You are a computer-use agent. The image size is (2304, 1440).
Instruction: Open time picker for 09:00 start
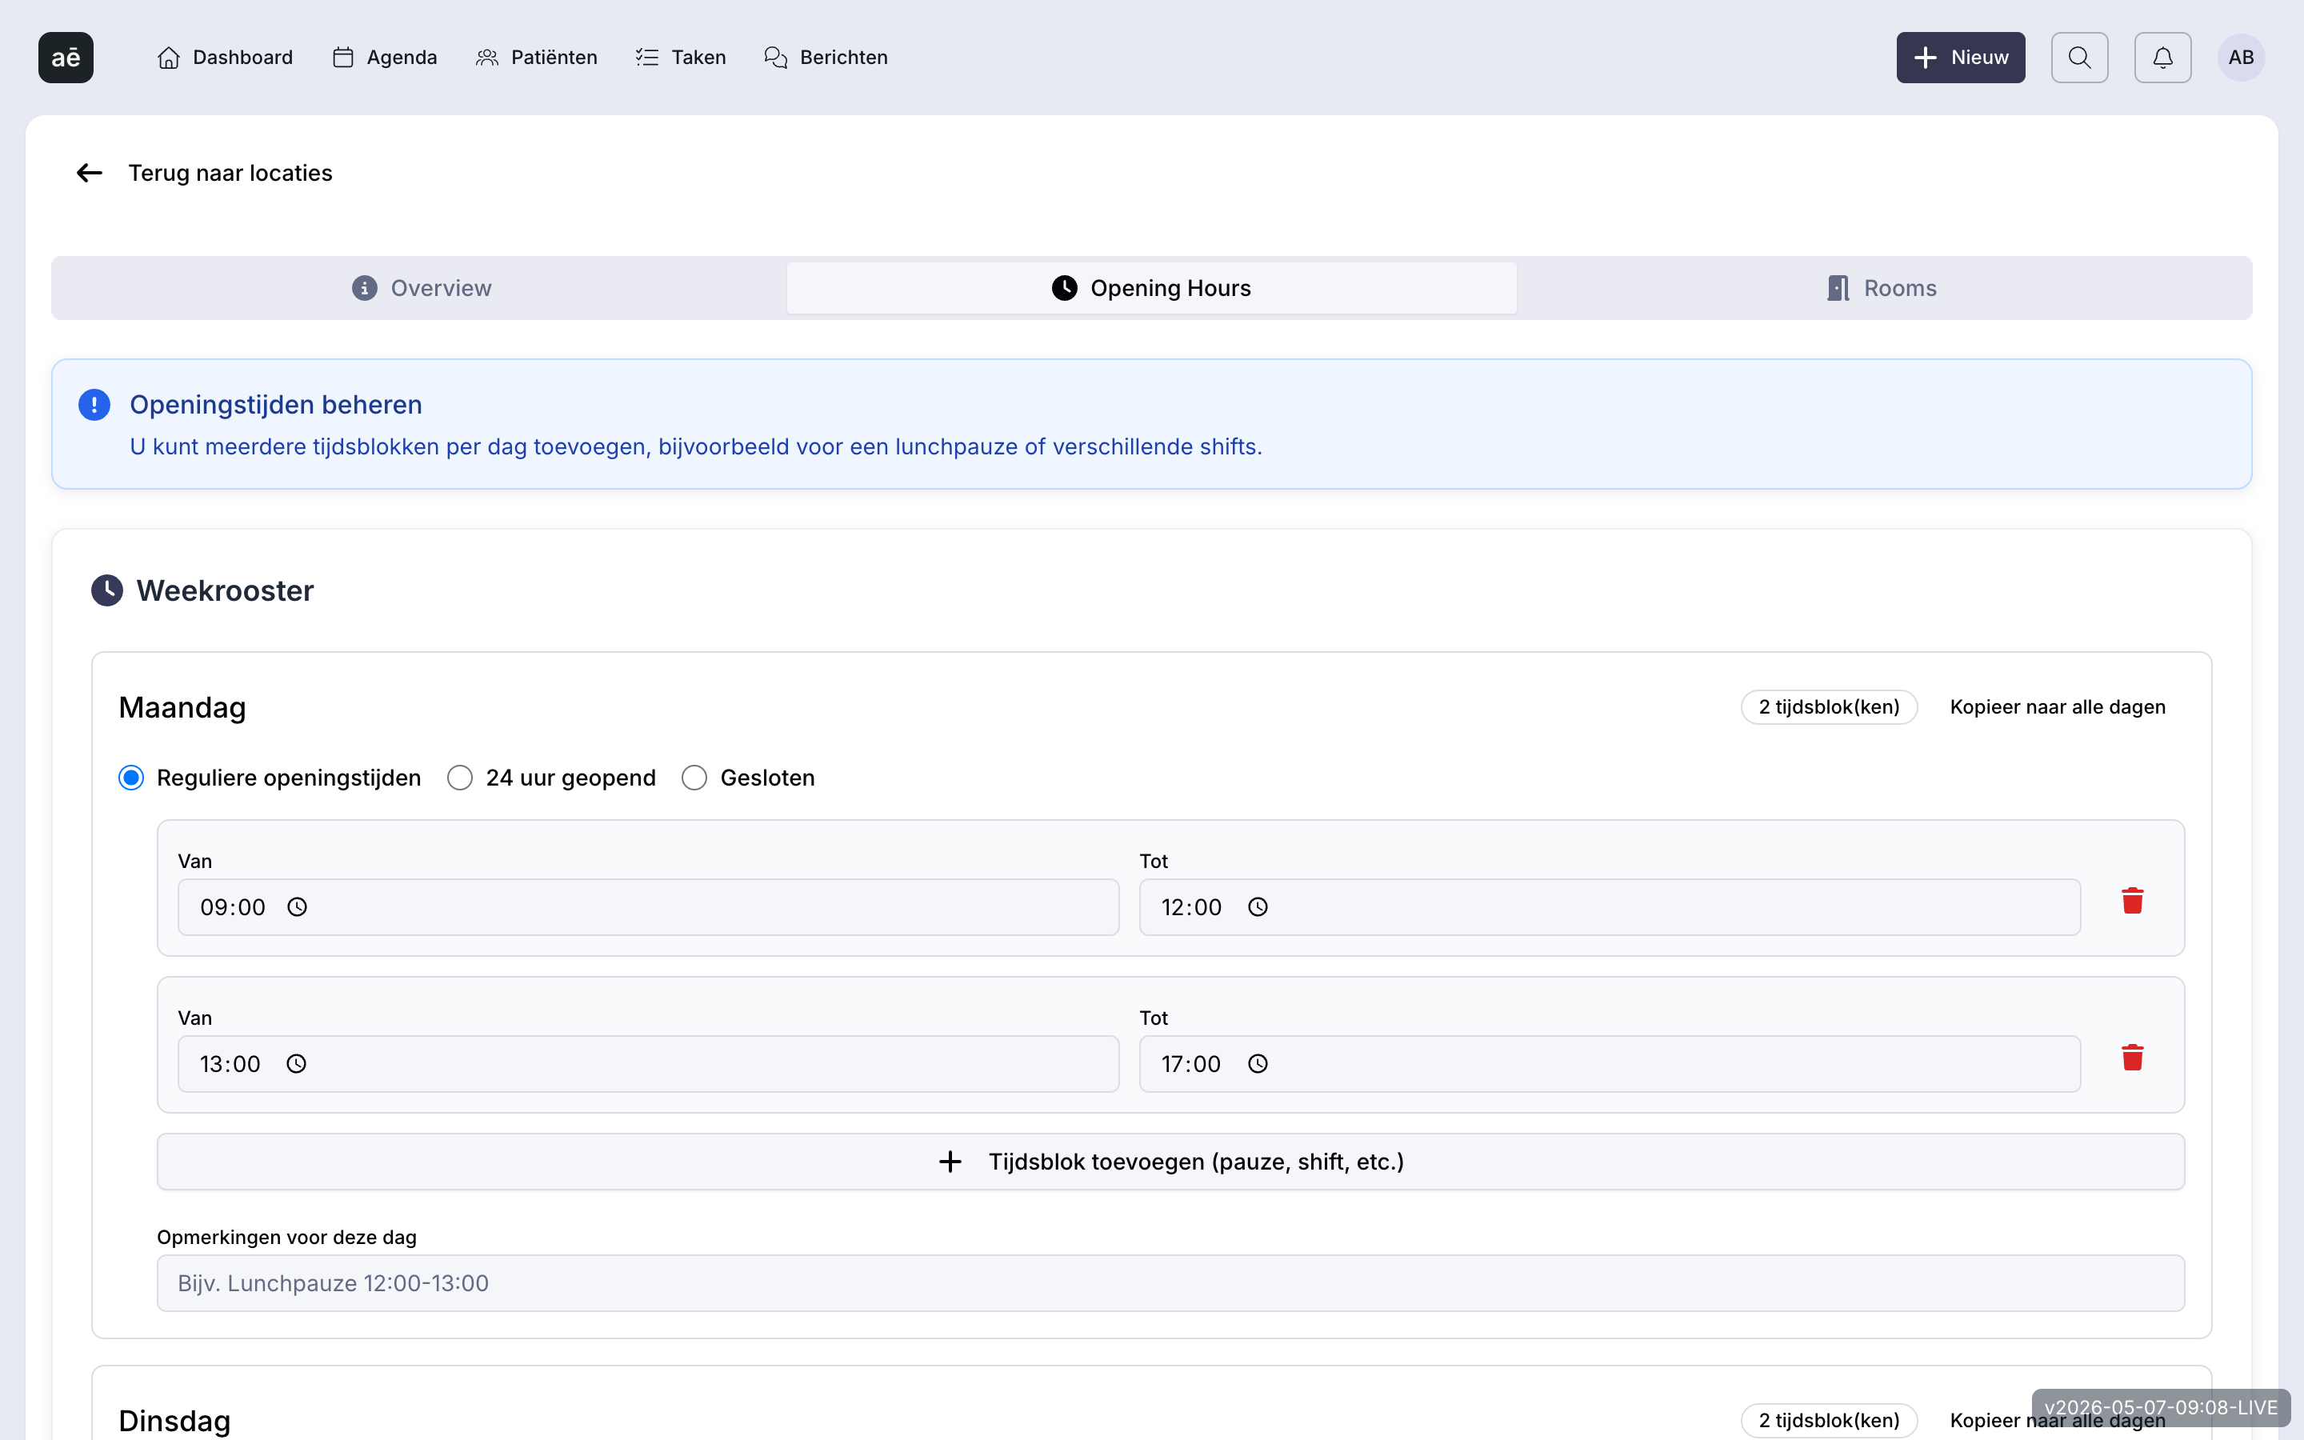pyautogui.click(x=297, y=906)
